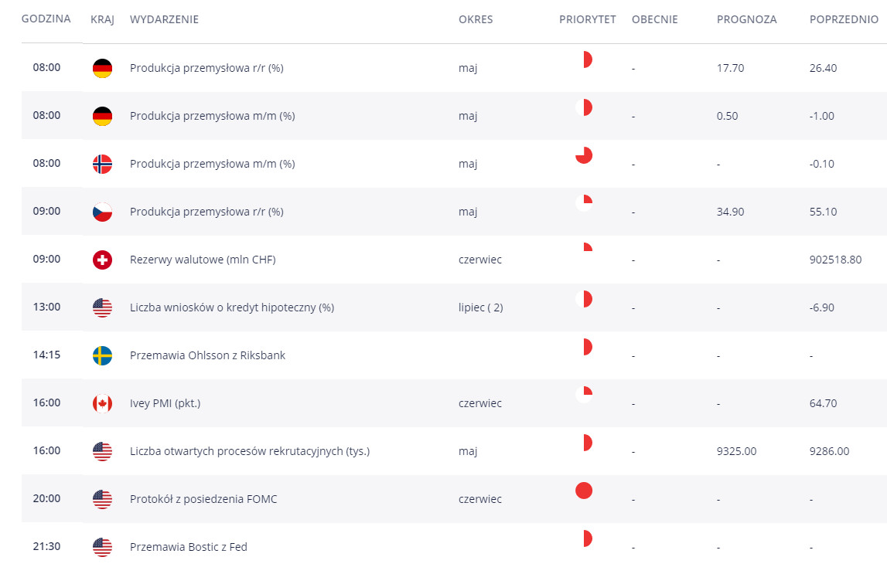The width and height of the screenshot is (887, 574).
Task: Click priority indicator for Norway industrial production
Action: click(x=584, y=155)
